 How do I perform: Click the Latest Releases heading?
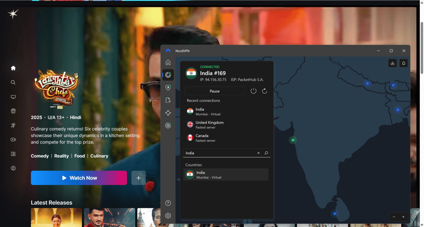[51, 203]
